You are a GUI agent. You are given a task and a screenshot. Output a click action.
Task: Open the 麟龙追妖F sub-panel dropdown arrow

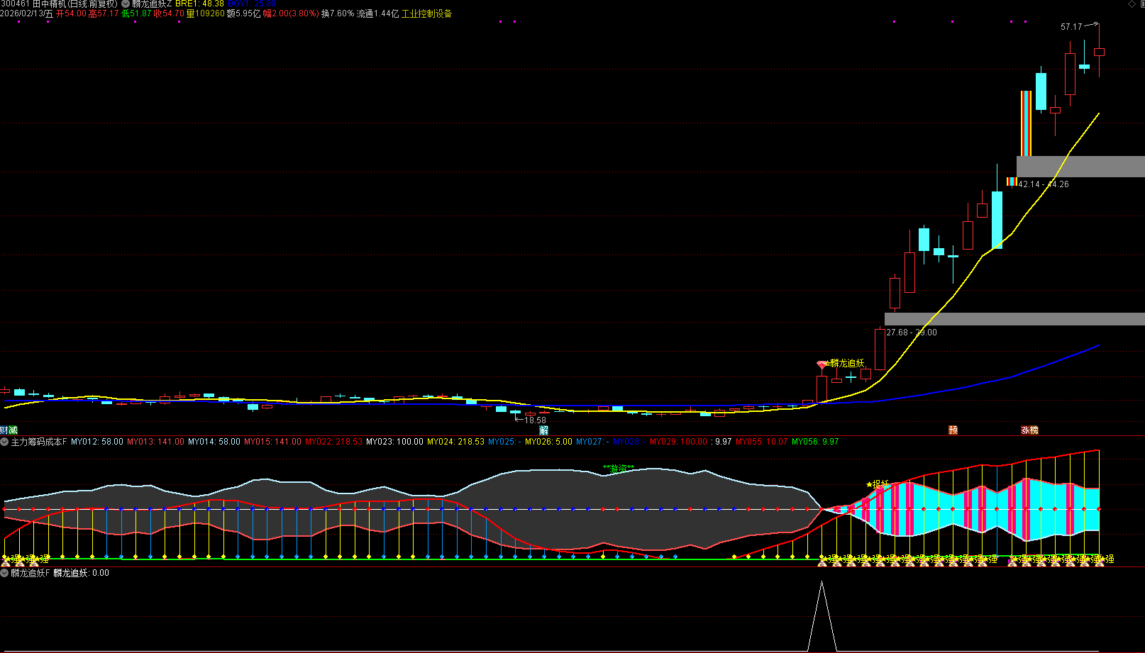(4, 573)
